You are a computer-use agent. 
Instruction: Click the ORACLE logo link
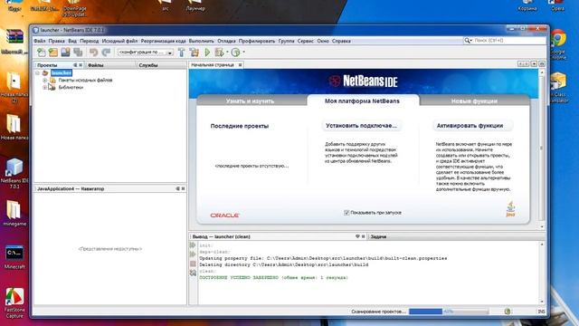(x=225, y=216)
